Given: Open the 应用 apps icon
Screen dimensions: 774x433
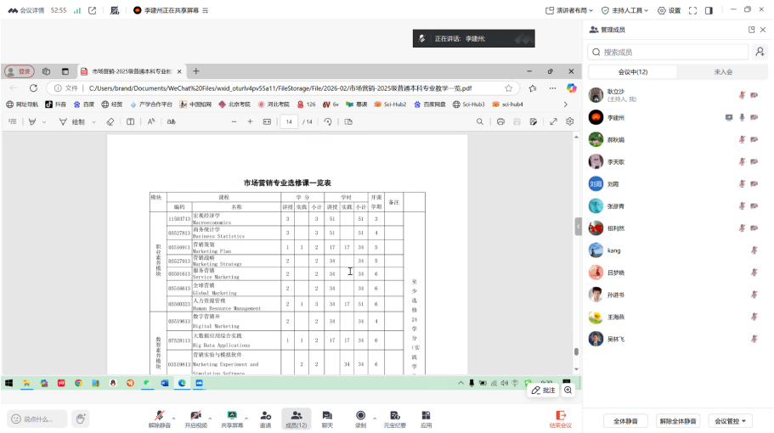Looking at the screenshot, I should [x=427, y=418].
